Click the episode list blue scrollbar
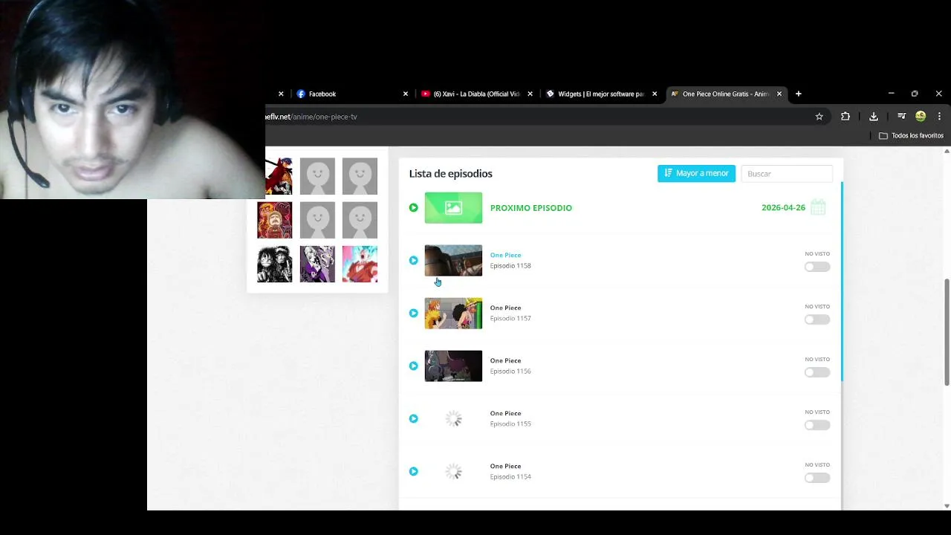This screenshot has height=535, width=951. click(x=842, y=282)
